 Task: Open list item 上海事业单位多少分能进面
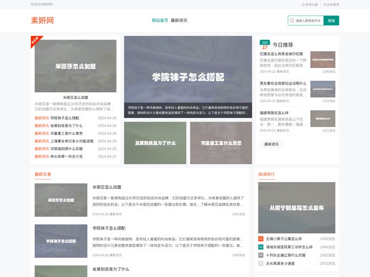pos(72,141)
